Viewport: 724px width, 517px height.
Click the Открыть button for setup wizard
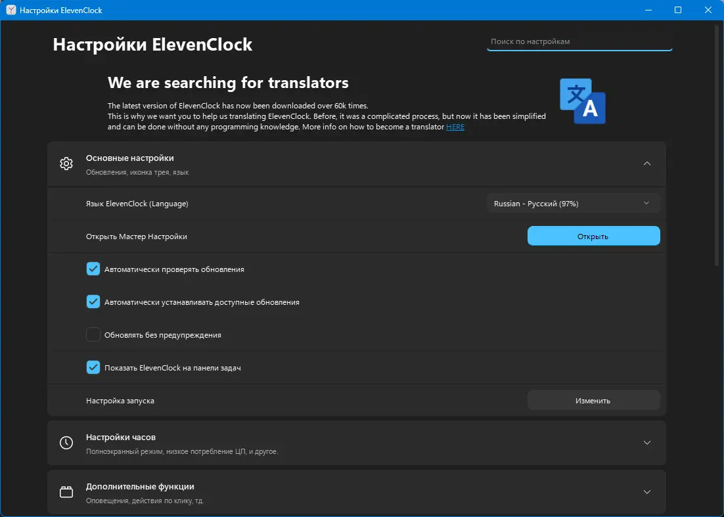(x=593, y=236)
